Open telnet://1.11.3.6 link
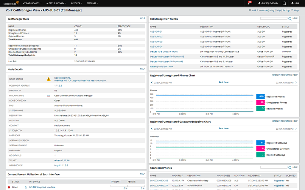Viewport: 305px width, 190px height. point(62,161)
